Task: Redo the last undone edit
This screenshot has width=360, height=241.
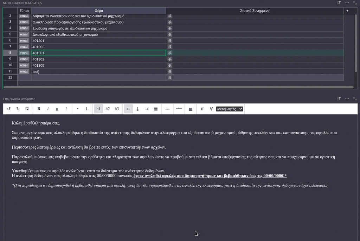Action: pyautogui.click(x=18, y=109)
